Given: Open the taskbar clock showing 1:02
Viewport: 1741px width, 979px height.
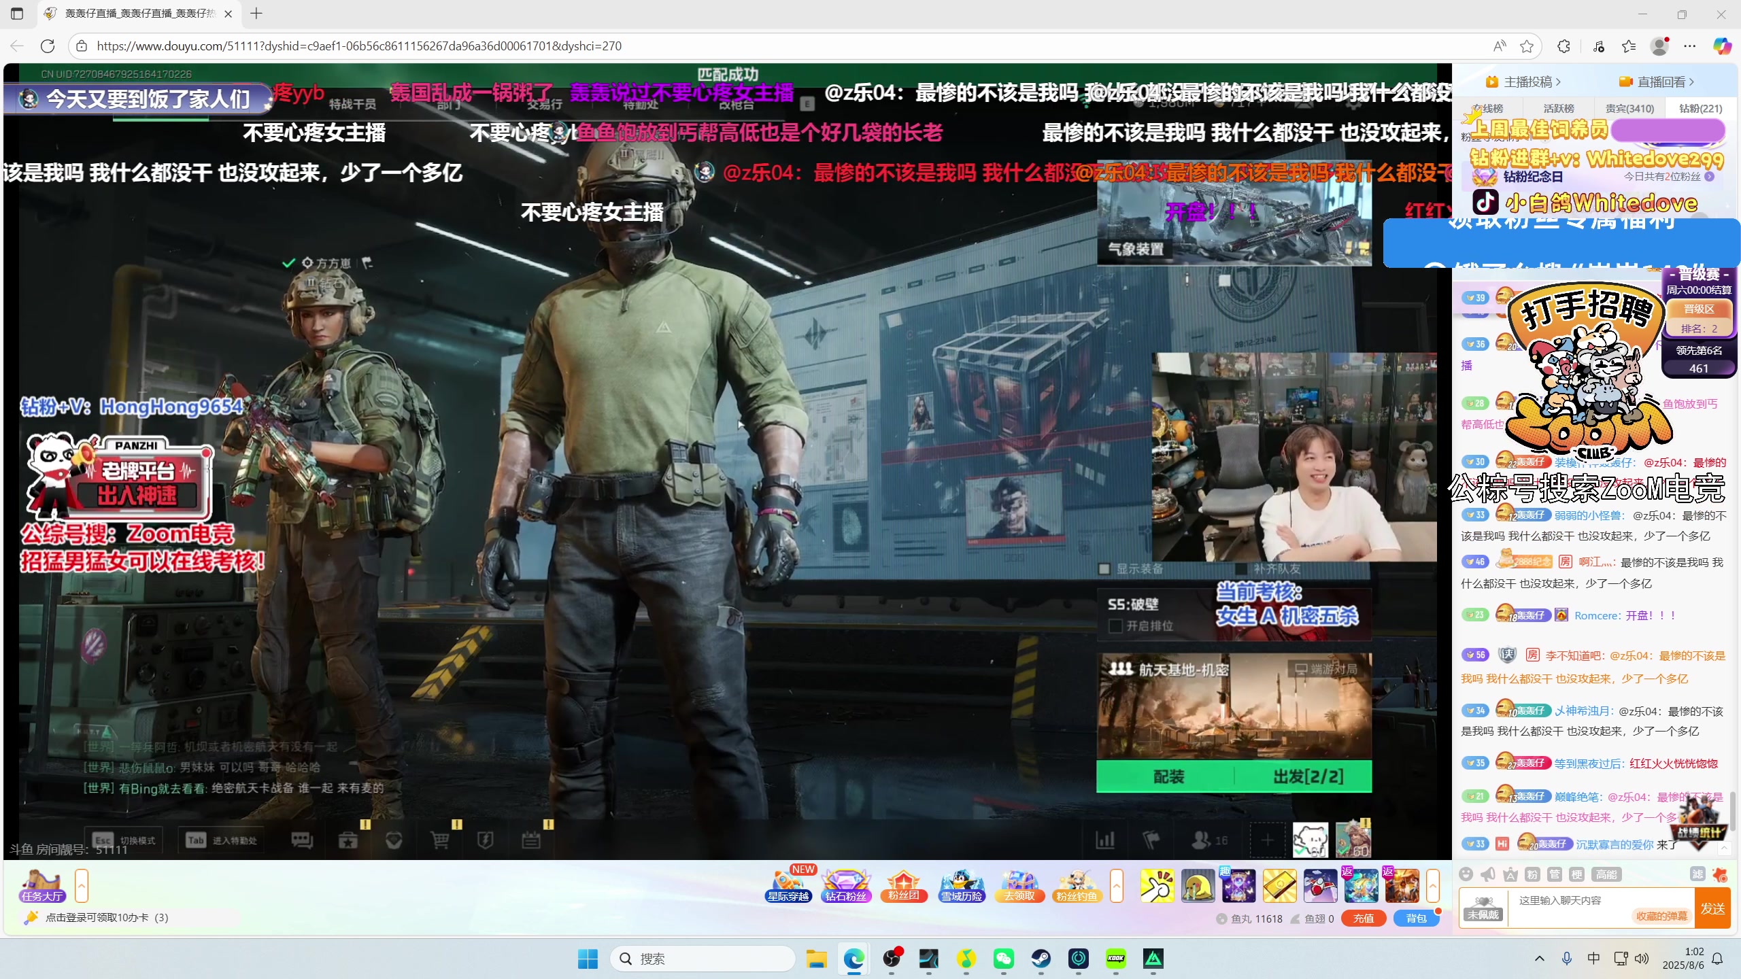Looking at the screenshot, I should pyautogui.click(x=1683, y=959).
